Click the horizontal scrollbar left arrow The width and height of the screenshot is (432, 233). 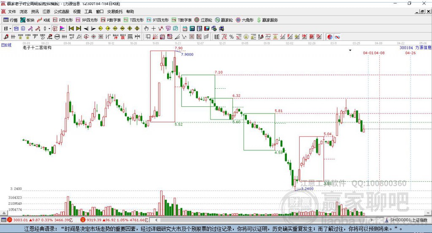click(156, 220)
